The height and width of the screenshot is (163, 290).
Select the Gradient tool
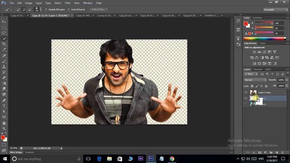[4, 83]
